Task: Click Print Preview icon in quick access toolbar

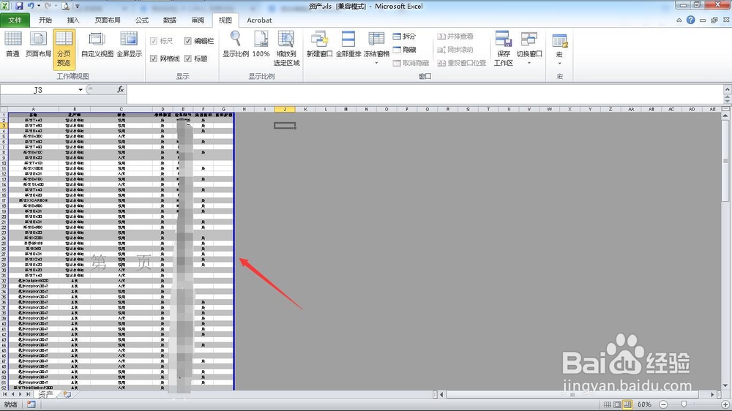Action: (65, 6)
